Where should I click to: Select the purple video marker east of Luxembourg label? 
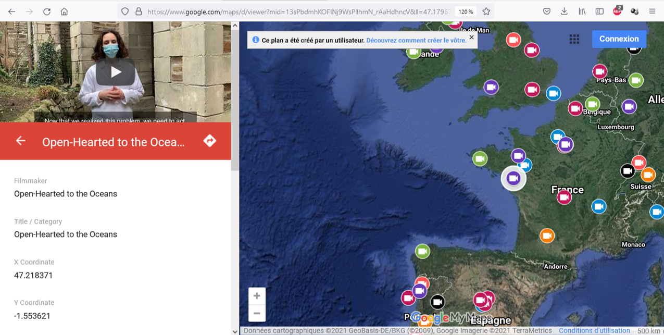629,107
